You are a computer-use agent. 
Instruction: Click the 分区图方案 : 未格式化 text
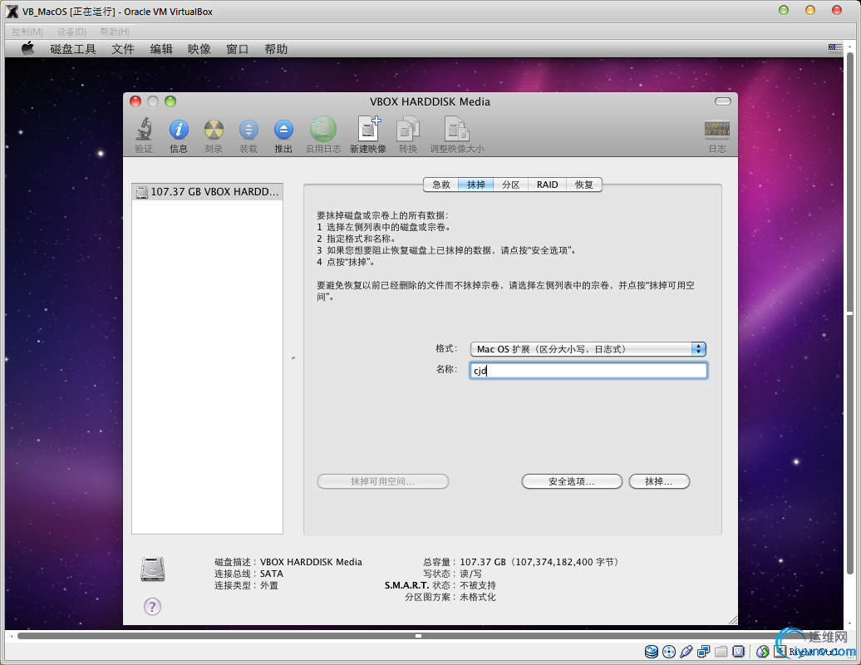pyautogui.click(x=450, y=597)
